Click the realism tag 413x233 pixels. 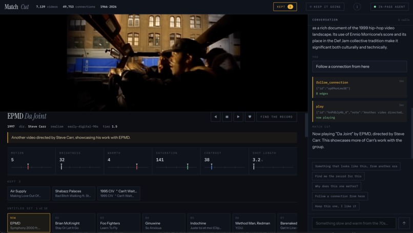pos(57,126)
